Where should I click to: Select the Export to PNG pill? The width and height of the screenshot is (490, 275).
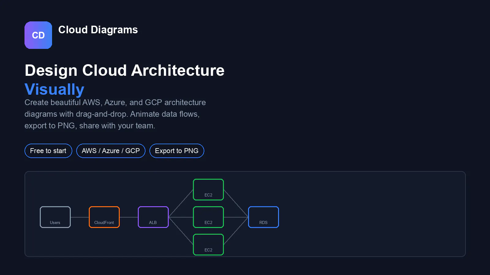click(x=177, y=151)
